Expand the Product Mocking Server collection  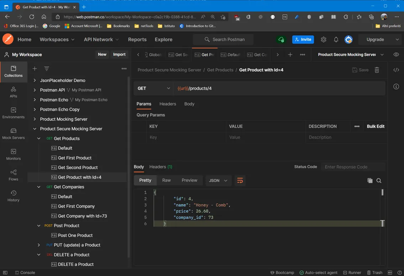35,119
